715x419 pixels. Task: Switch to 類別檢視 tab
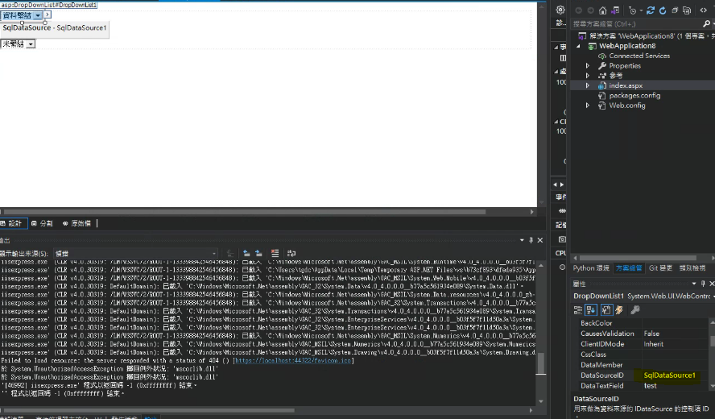tap(692, 268)
